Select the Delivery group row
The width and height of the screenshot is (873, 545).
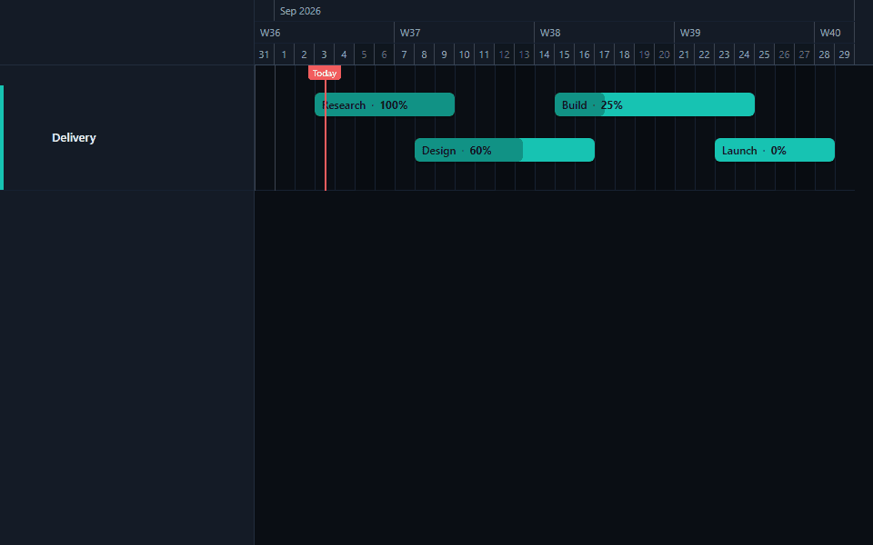point(127,138)
